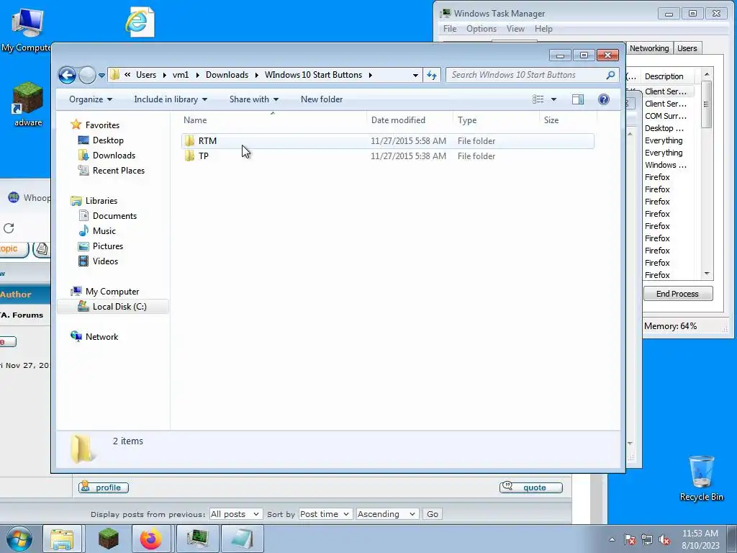737x553 pixels.
Task: Open the Organize menu
Action: (x=90, y=99)
